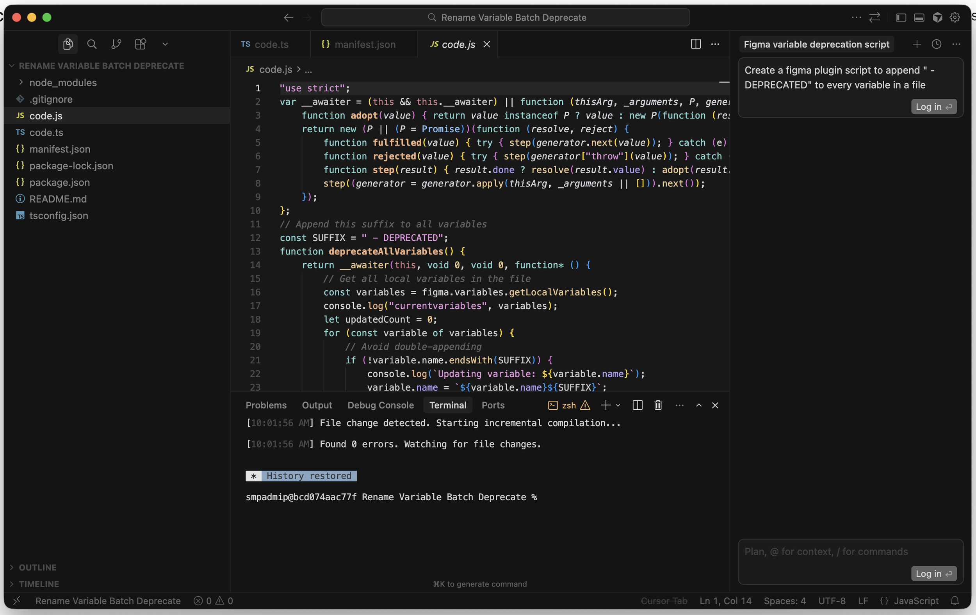The height and width of the screenshot is (615, 976).
Task: Maximize the panel with the chevron up
Action: point(699,405)
